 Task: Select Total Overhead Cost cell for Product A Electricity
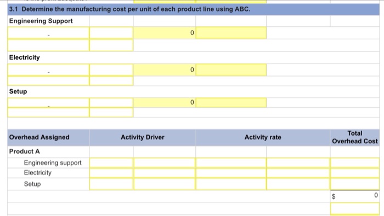click(355, 173)
